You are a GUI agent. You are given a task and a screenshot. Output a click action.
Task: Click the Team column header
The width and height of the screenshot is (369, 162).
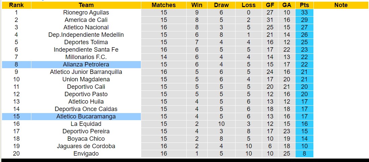[86, 5]
